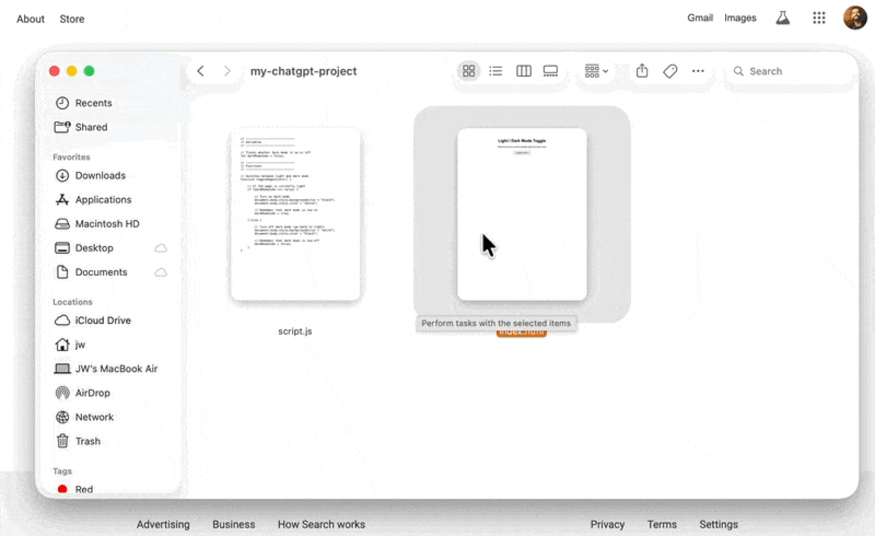Click the Documents page icon
Image resolution: width=875 pixels, height=536 pixels.
point(62,272)
